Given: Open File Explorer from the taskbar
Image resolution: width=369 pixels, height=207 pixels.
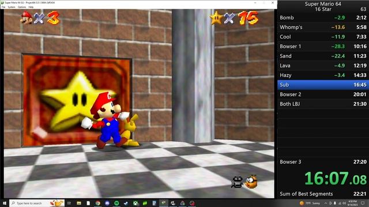Looking at the screenshot, I should coord(79,203).
